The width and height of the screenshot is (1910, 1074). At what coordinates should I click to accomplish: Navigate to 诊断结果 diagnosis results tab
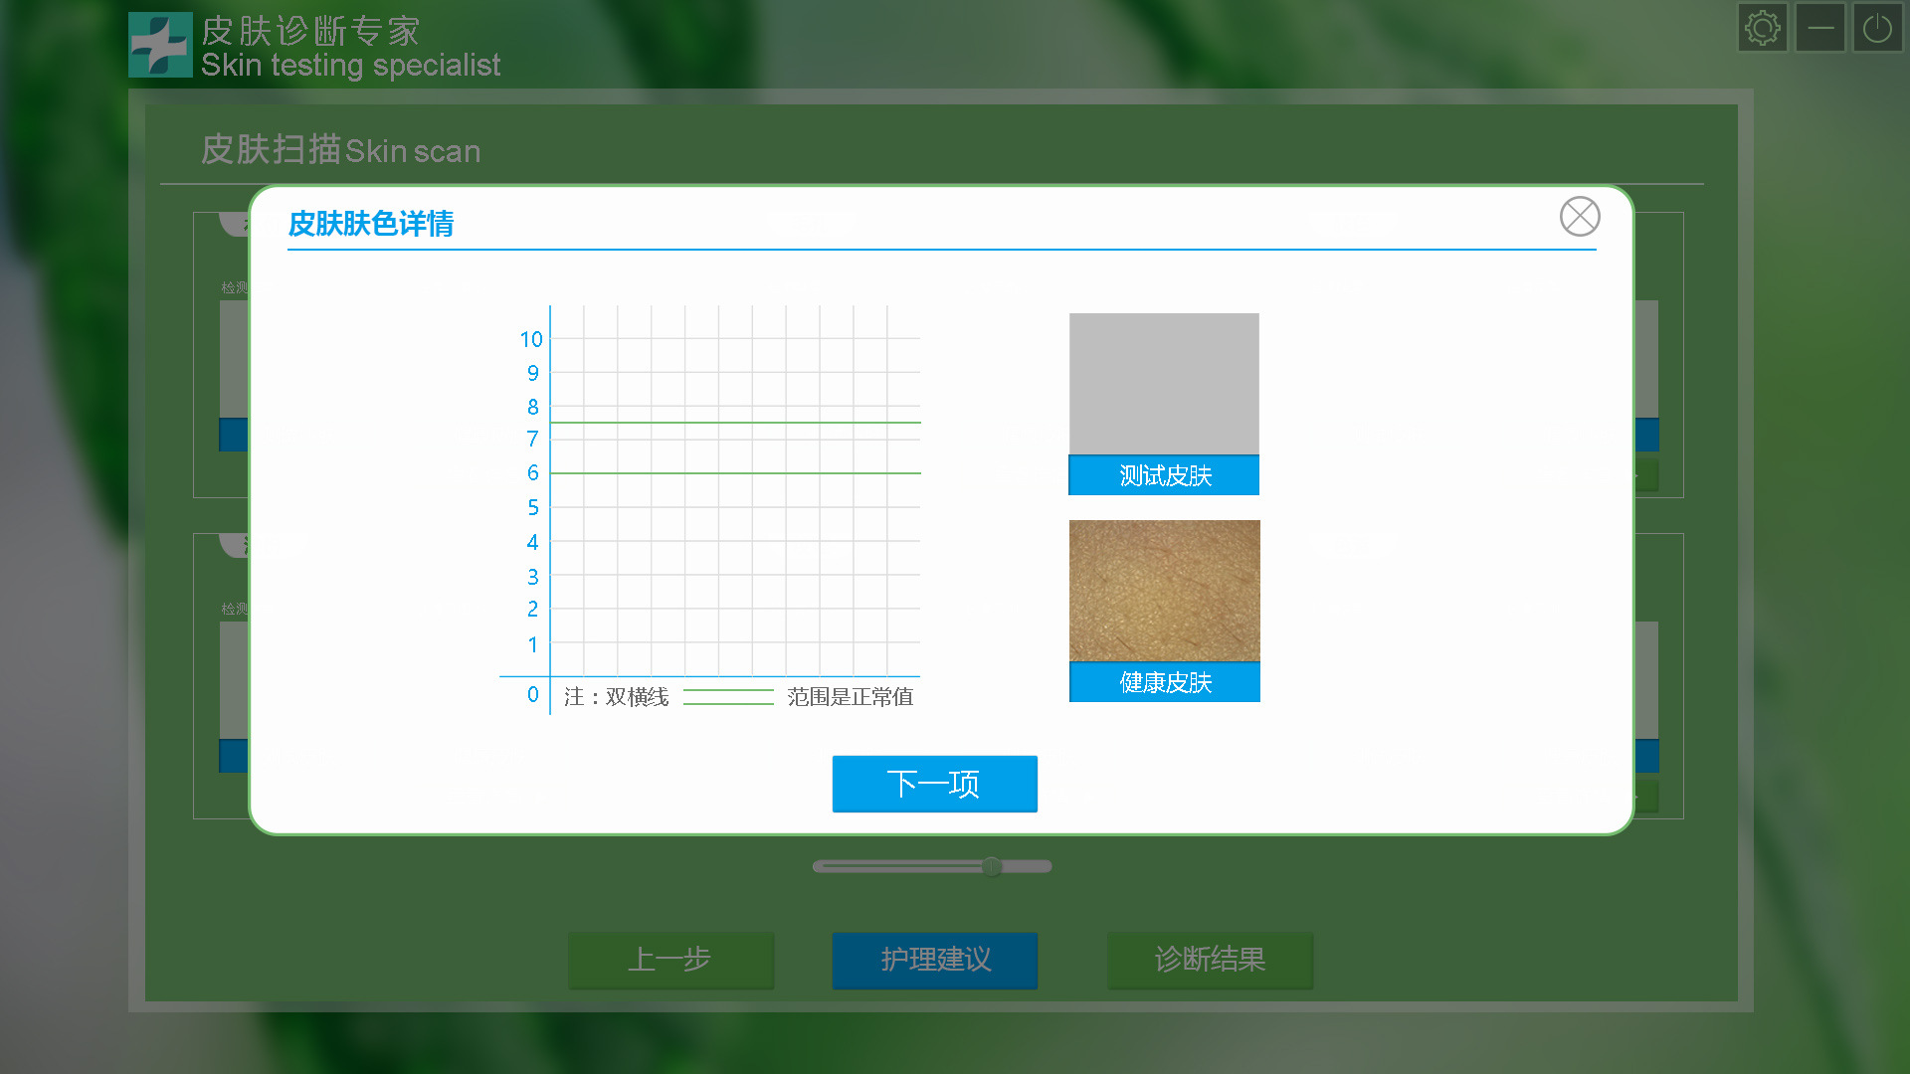tap(1209, 958)
